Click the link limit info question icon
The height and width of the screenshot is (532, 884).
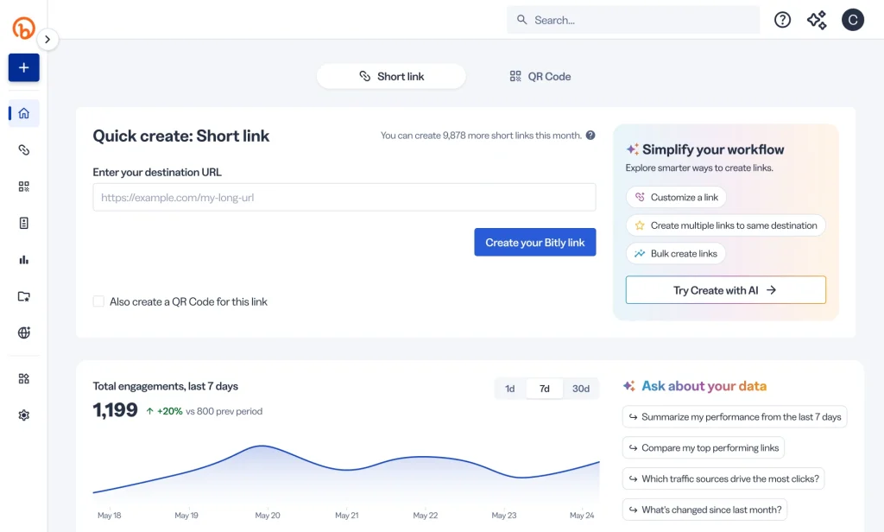[590, 136]
